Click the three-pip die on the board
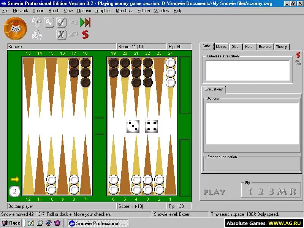The width and height of the screenshot is (304, 228). (x=133, y=126)
